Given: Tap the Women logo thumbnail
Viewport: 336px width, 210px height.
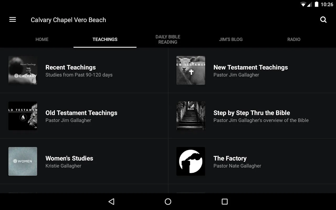Looking at the screenshot, I should click(23, 161).
